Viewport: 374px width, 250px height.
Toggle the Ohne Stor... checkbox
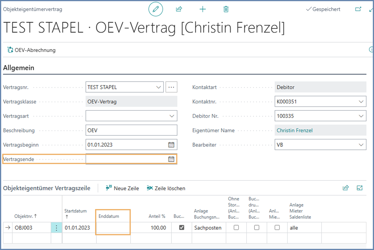click(236, 228)
